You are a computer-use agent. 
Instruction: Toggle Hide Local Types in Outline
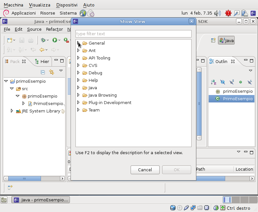[x=250, y=82]
